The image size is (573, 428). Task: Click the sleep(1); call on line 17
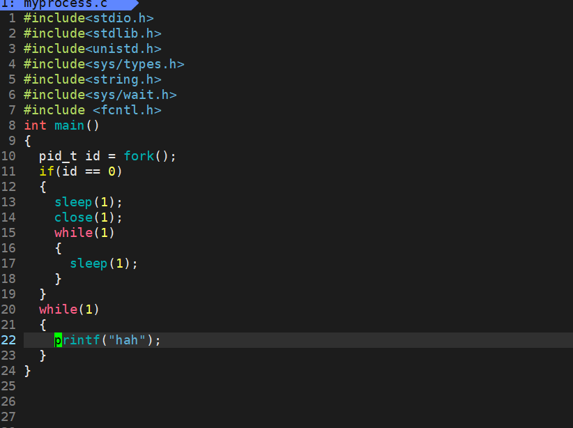coord(104,263)
